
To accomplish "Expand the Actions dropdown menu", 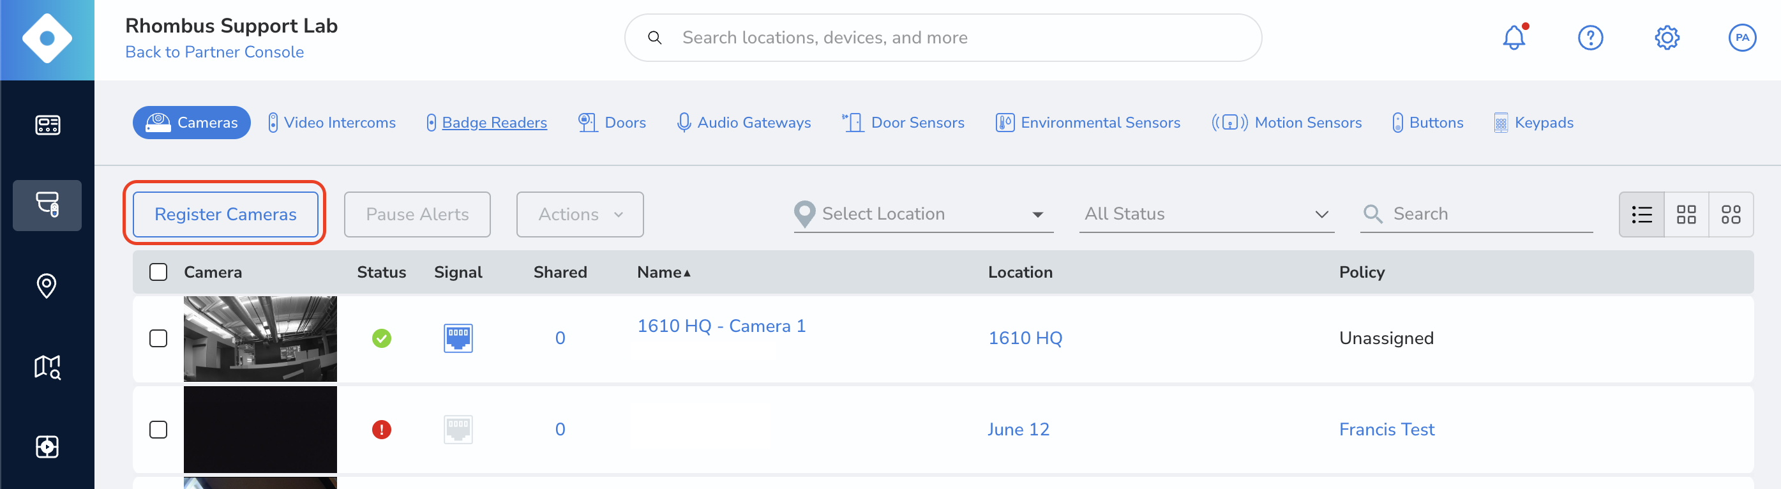I will click(580, 214).
